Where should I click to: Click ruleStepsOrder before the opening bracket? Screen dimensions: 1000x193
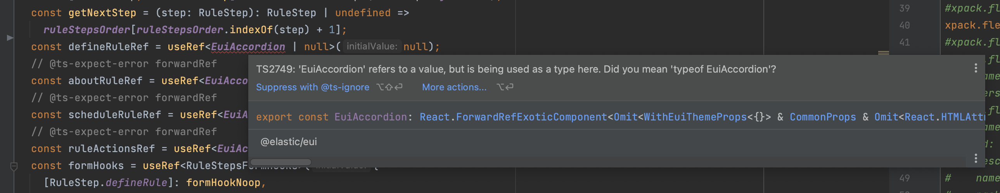[x=87, y=30]
